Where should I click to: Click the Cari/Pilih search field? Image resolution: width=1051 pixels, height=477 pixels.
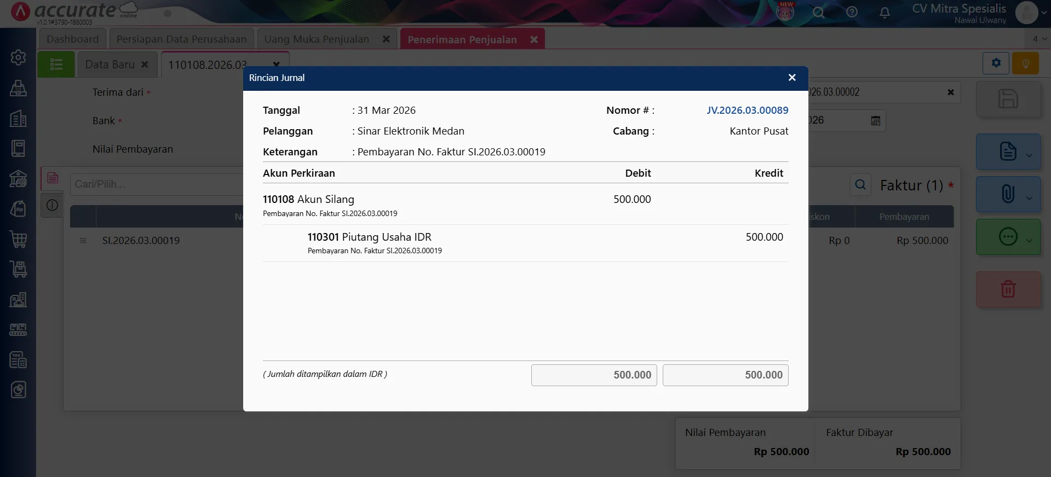click(x=156, y=184)
